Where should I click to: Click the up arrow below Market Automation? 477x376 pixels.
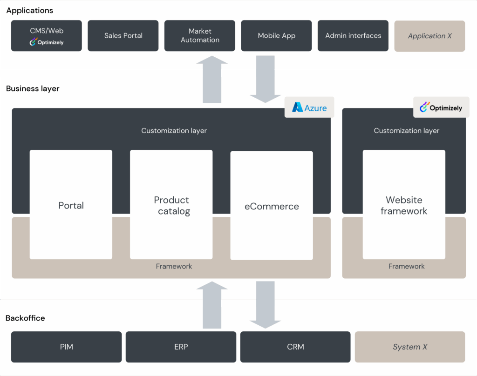click(x=212, y=79)
